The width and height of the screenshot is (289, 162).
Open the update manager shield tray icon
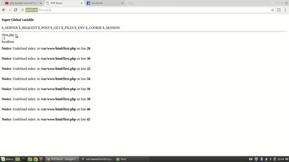click(256, 159)
